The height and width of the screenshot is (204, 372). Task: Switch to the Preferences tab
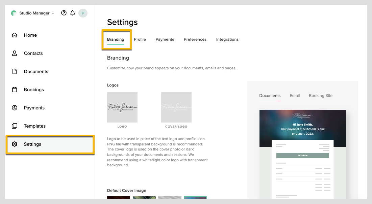pyautogui.click(x=195, y=39)
